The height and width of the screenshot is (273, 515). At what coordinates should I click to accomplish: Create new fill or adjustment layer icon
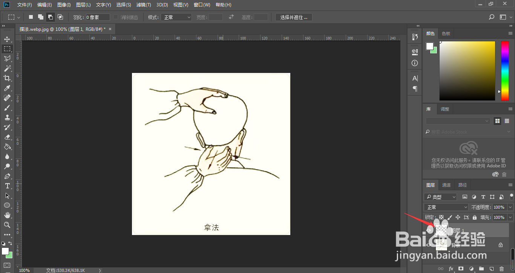click(471, 269)
